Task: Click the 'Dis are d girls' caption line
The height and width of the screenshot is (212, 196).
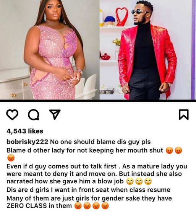Action: [x=88, y=190]
